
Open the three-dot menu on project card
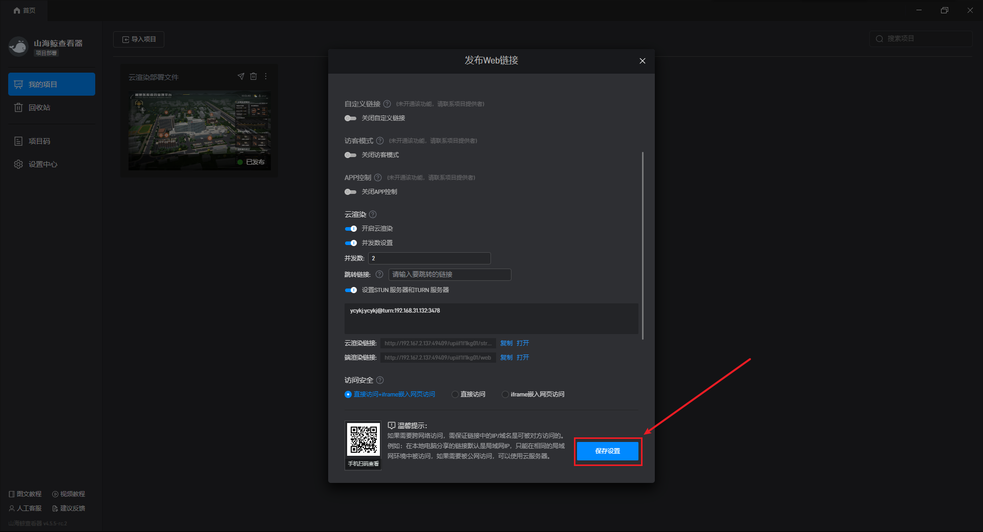266,76
